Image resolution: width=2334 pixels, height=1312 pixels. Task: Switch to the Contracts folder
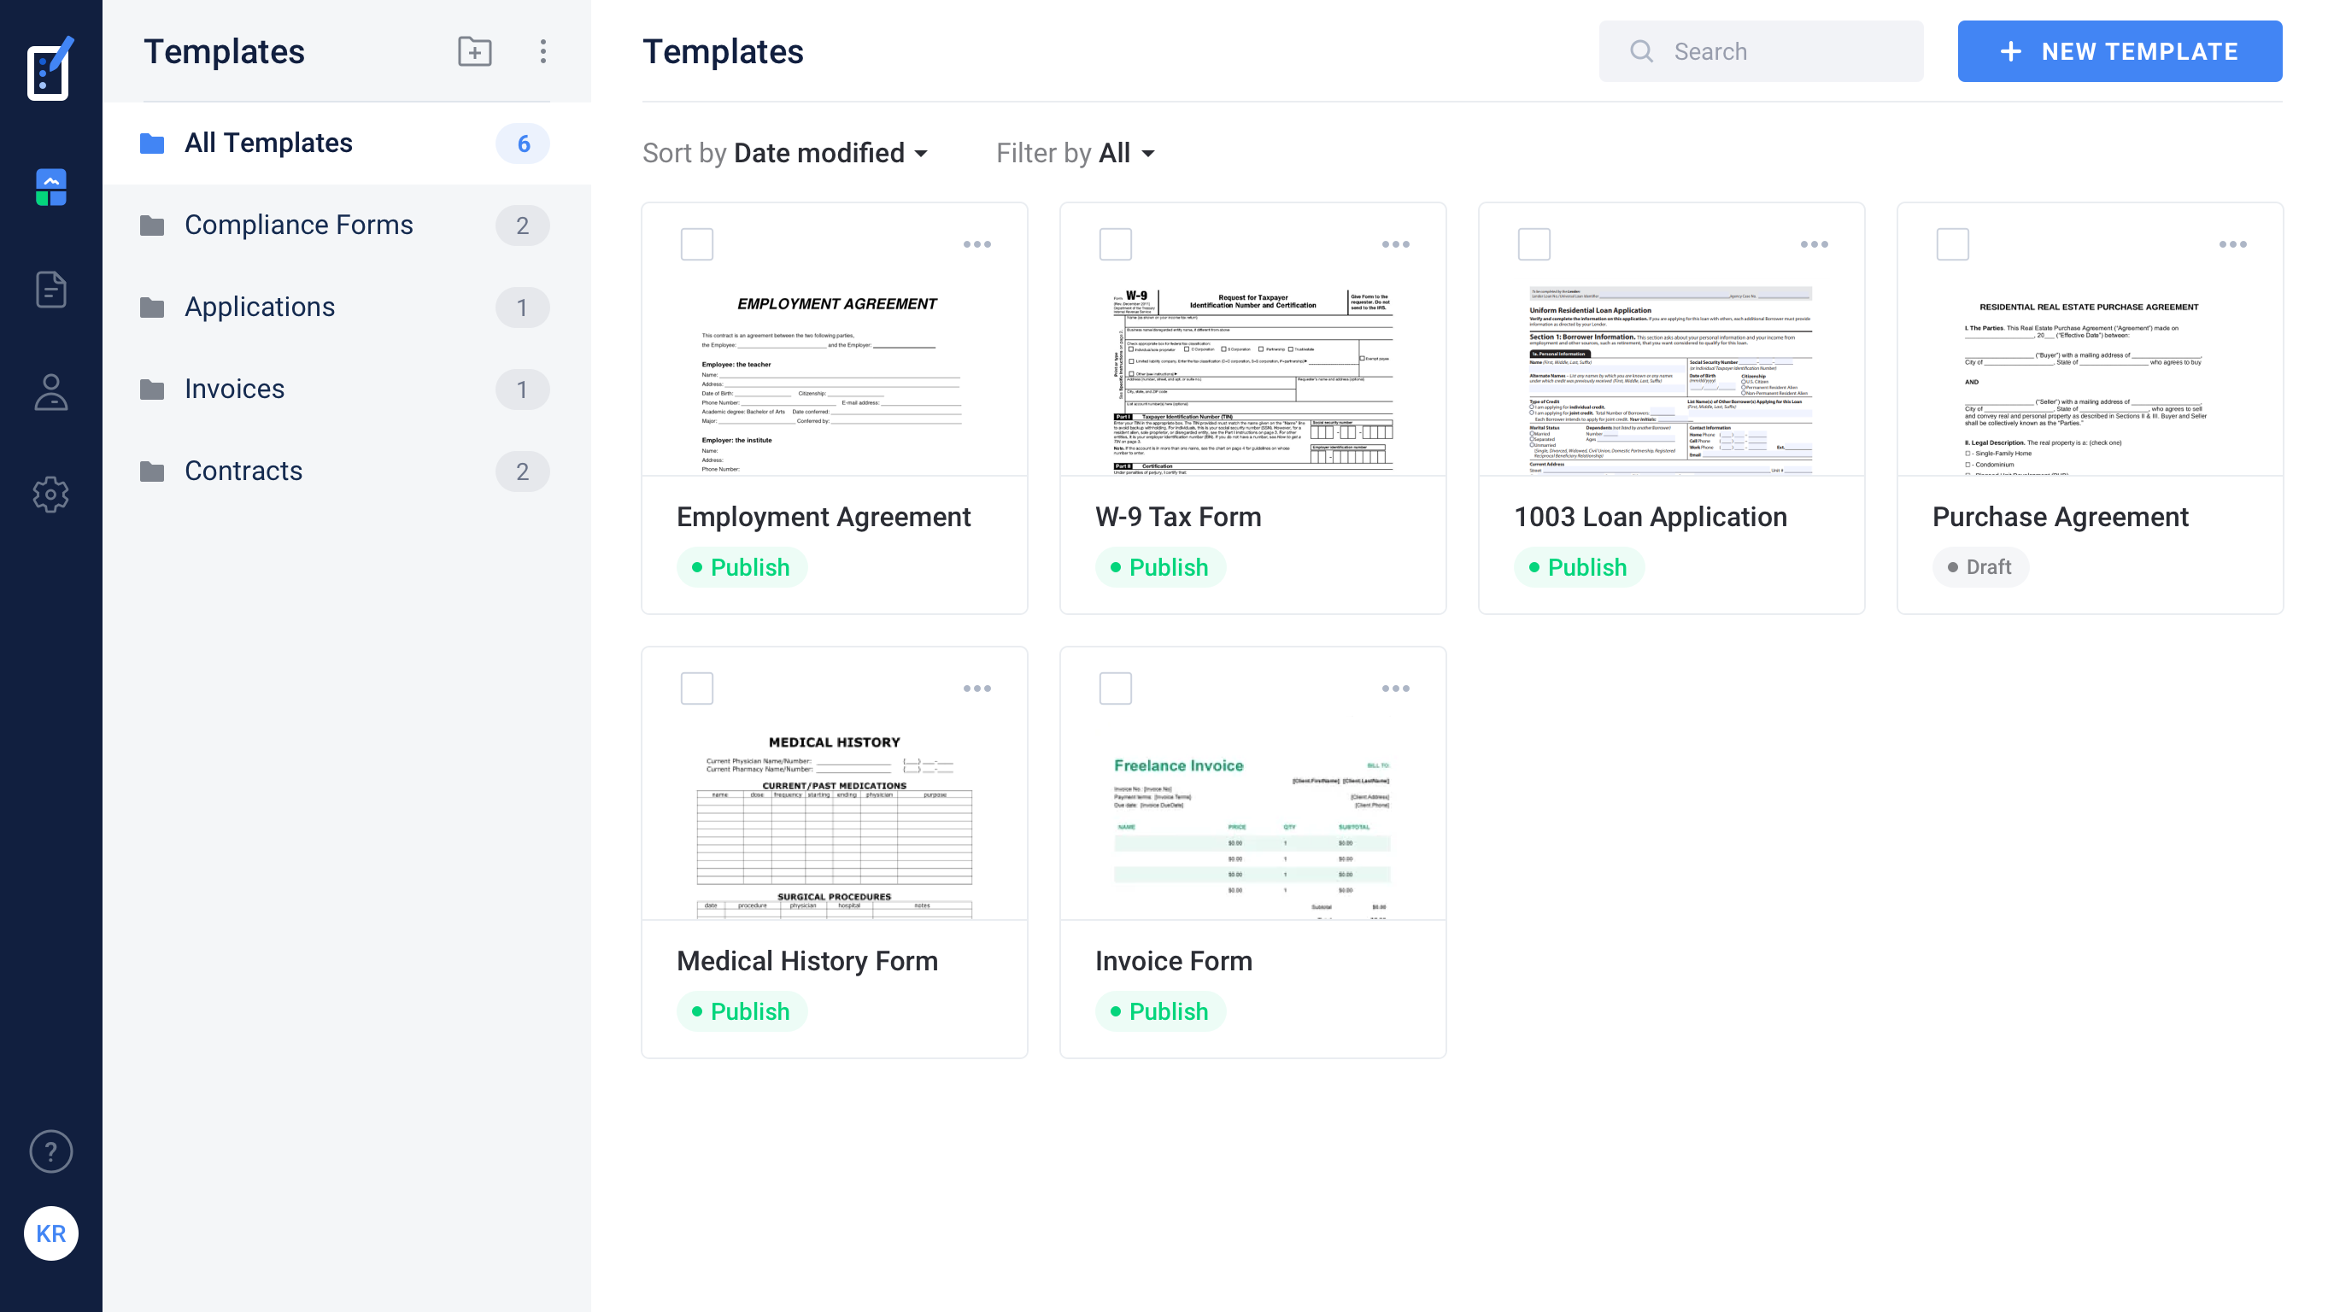tap(243, 471)
